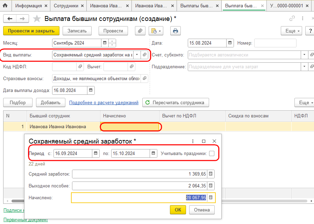Image resolution: width=314 pixels, height=224 pixels.
Task: Open the home page icon
Action: (5, 6)
